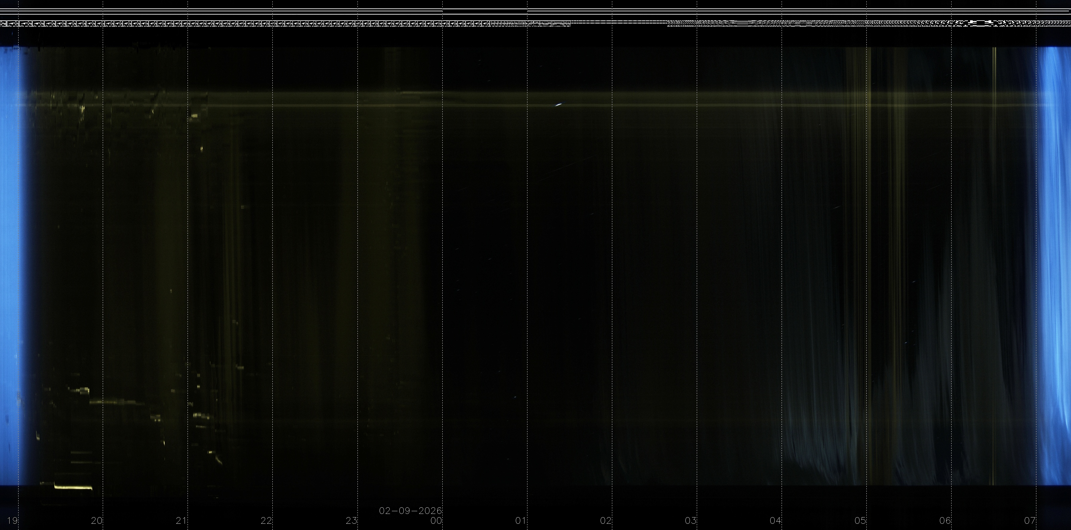Select the 02 hour marker
Viewport: 1071px width, 530px height.
click(x=606, y=521)
